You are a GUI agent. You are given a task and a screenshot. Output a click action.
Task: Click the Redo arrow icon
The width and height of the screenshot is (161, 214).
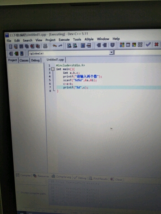tap(60, 46)
